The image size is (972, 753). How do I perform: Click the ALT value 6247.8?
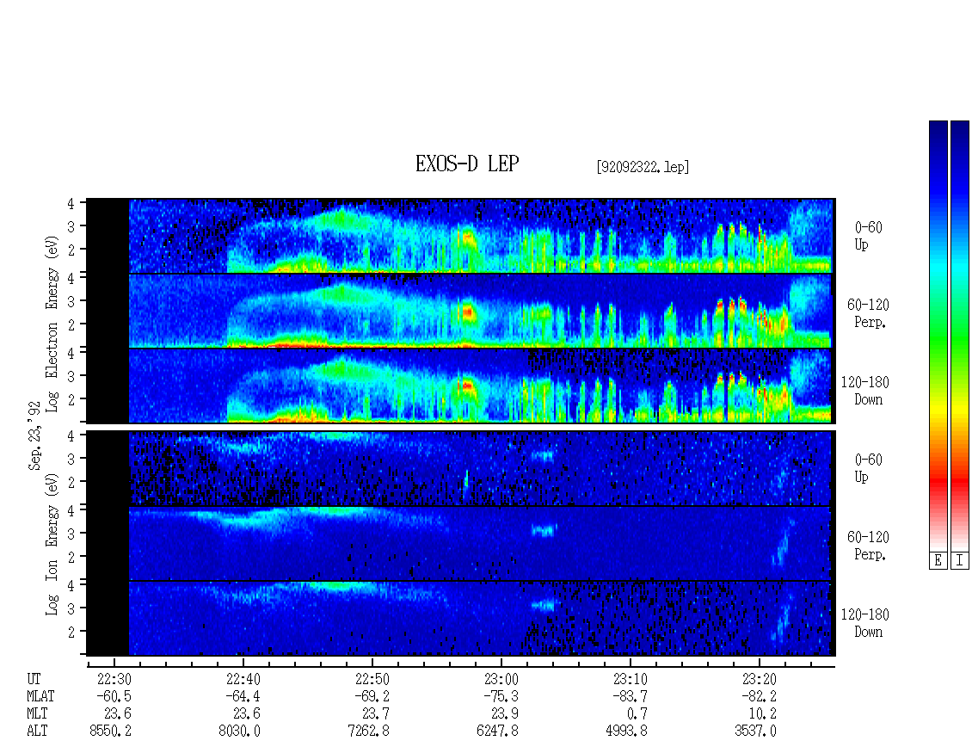point(497,731)
